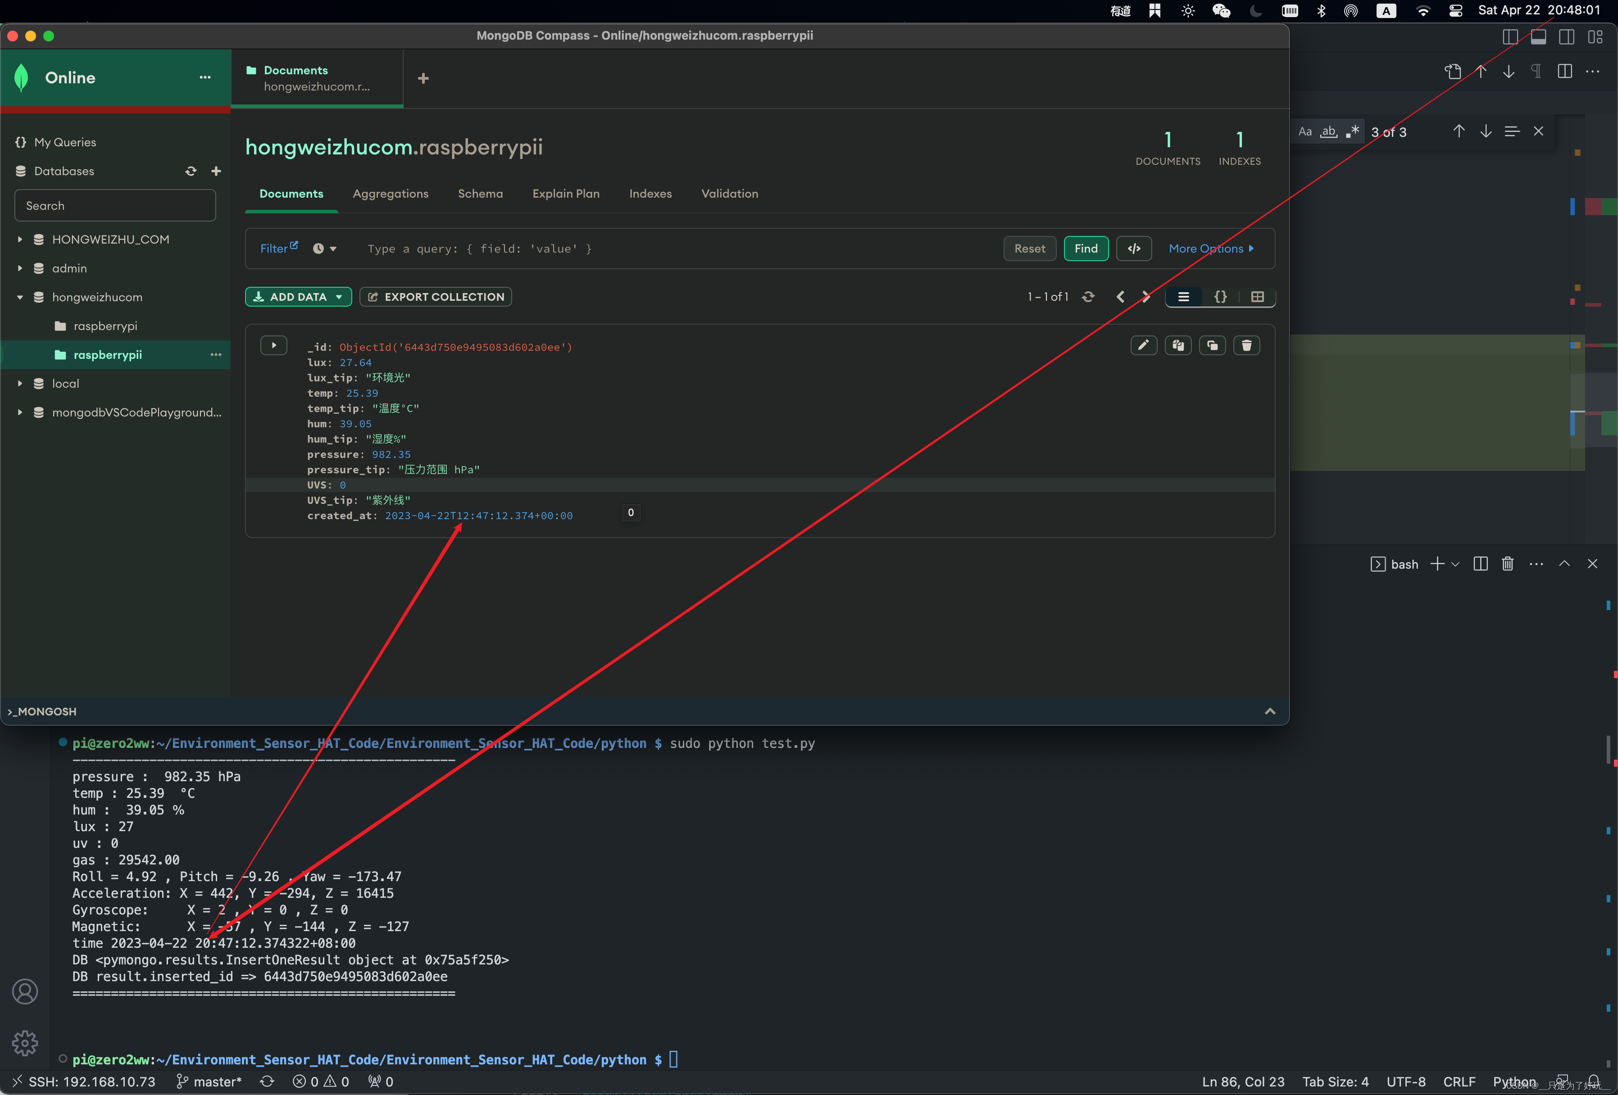The height and width of the screenshot is (1095, 1618).
Task: Toggle Find in Selection in VS Code
Action: [x=1512, y=131]
